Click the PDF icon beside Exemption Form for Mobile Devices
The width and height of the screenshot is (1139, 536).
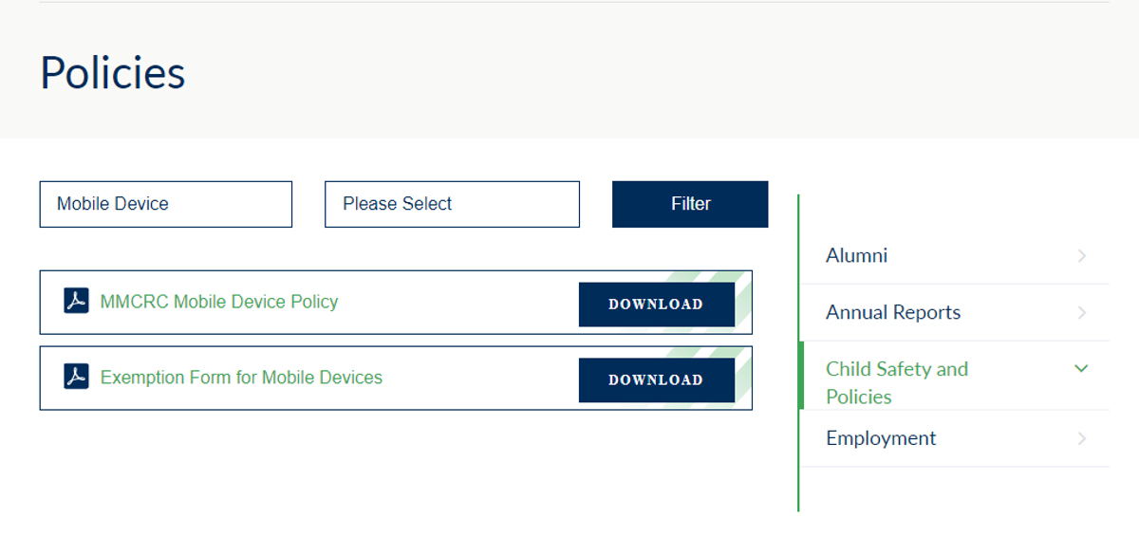coord(76,378)
